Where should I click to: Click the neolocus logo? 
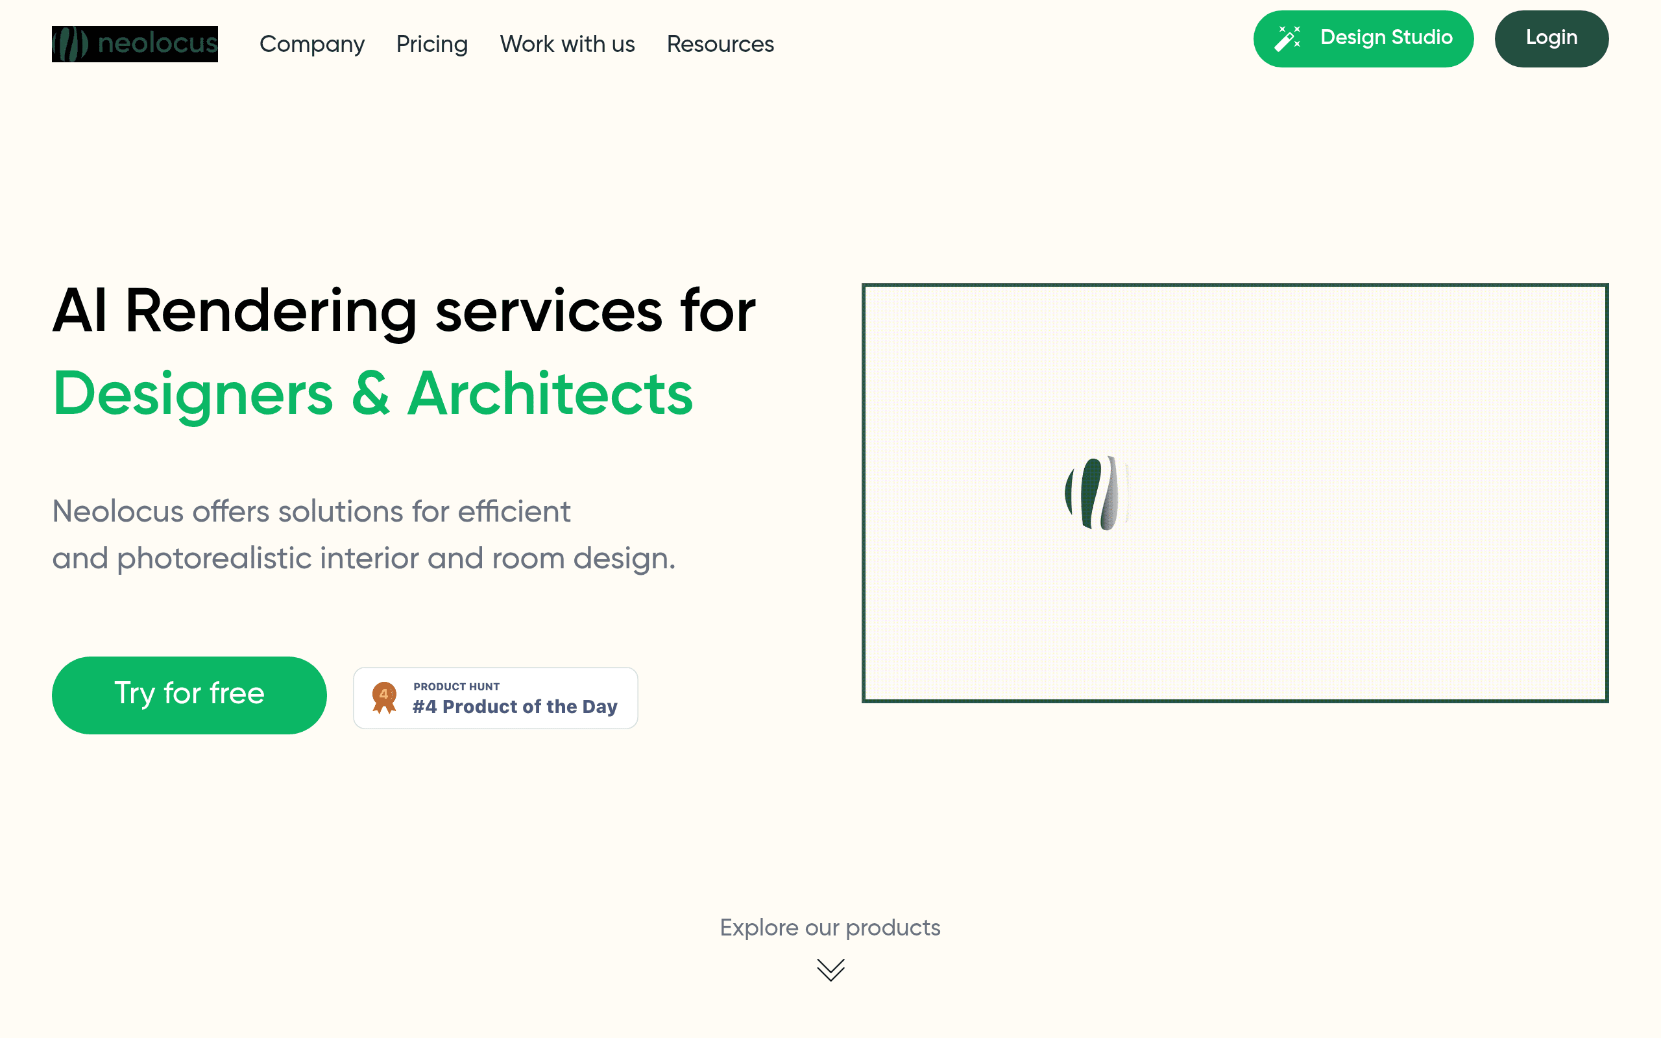134,44
